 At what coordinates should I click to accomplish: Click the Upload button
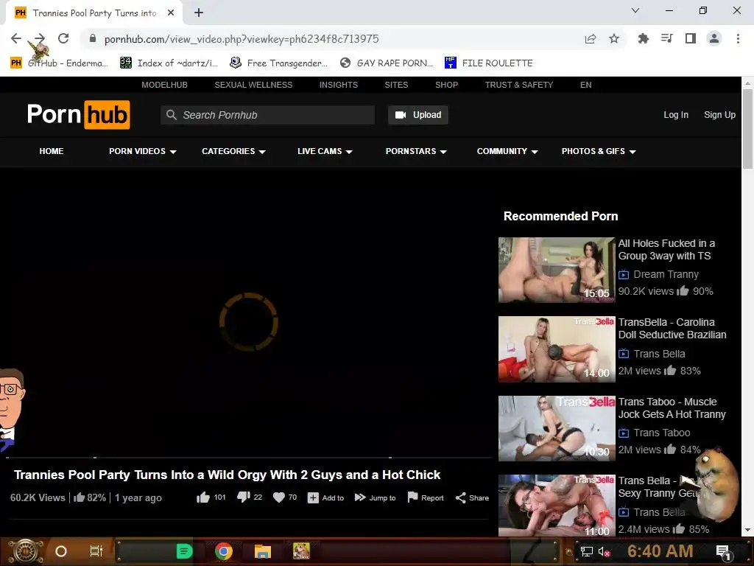(x=418, y=115)
